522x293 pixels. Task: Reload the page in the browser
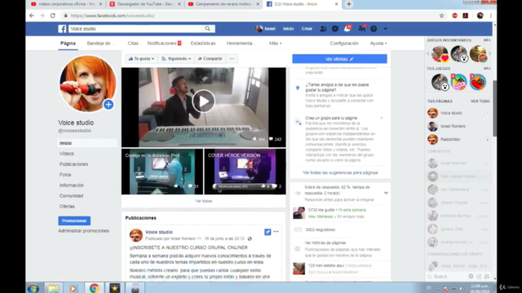tap(52, 15)
